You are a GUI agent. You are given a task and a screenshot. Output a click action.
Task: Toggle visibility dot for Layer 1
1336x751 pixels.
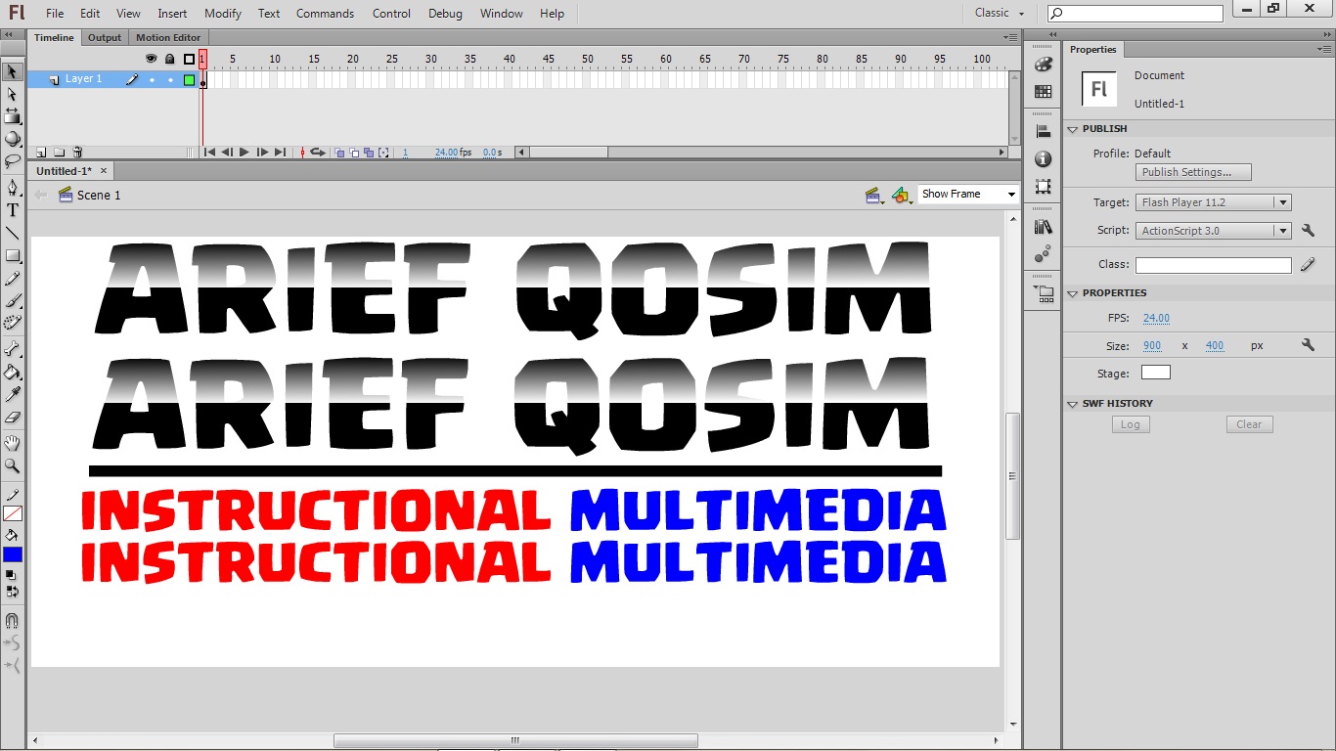pos(152,80)
